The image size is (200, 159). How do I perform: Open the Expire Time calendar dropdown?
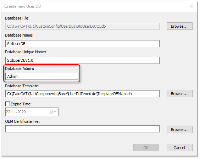(53, 112)
